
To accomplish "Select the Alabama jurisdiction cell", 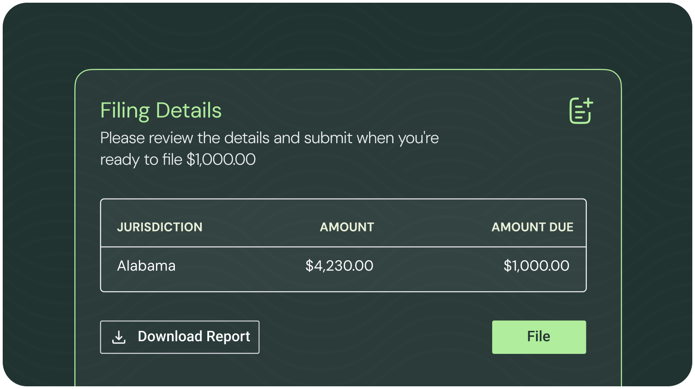I will [146, 266].
